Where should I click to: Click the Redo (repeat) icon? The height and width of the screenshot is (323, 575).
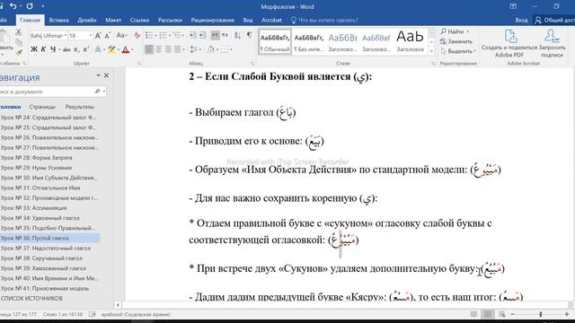[x=30, y=6]
